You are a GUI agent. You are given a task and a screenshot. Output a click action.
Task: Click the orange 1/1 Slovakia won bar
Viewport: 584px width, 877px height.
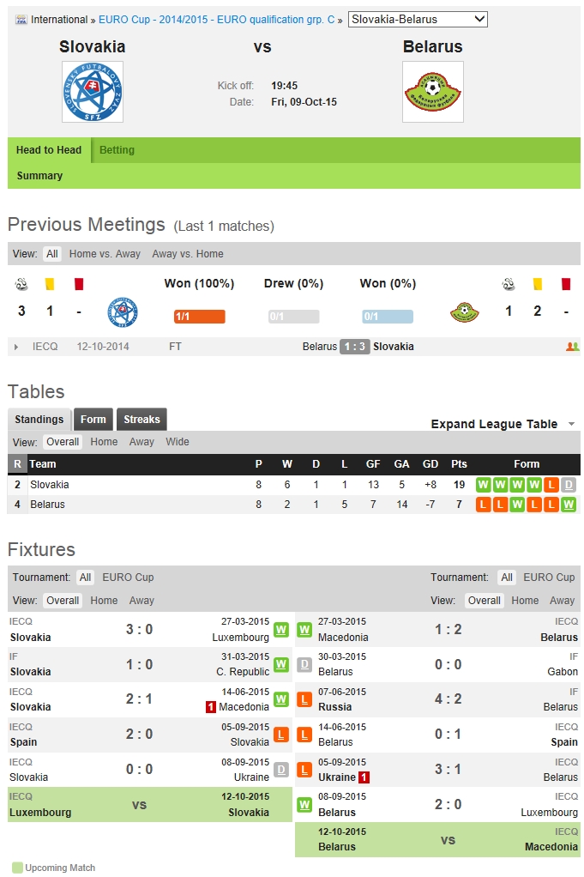[199, 317]
